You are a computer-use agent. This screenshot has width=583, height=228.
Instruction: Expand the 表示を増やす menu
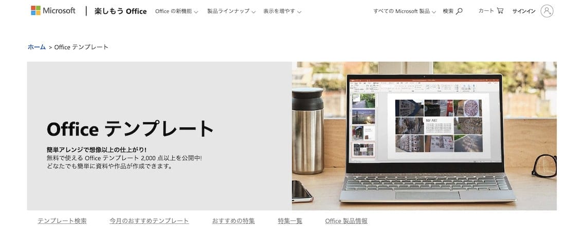coord(282,11)
